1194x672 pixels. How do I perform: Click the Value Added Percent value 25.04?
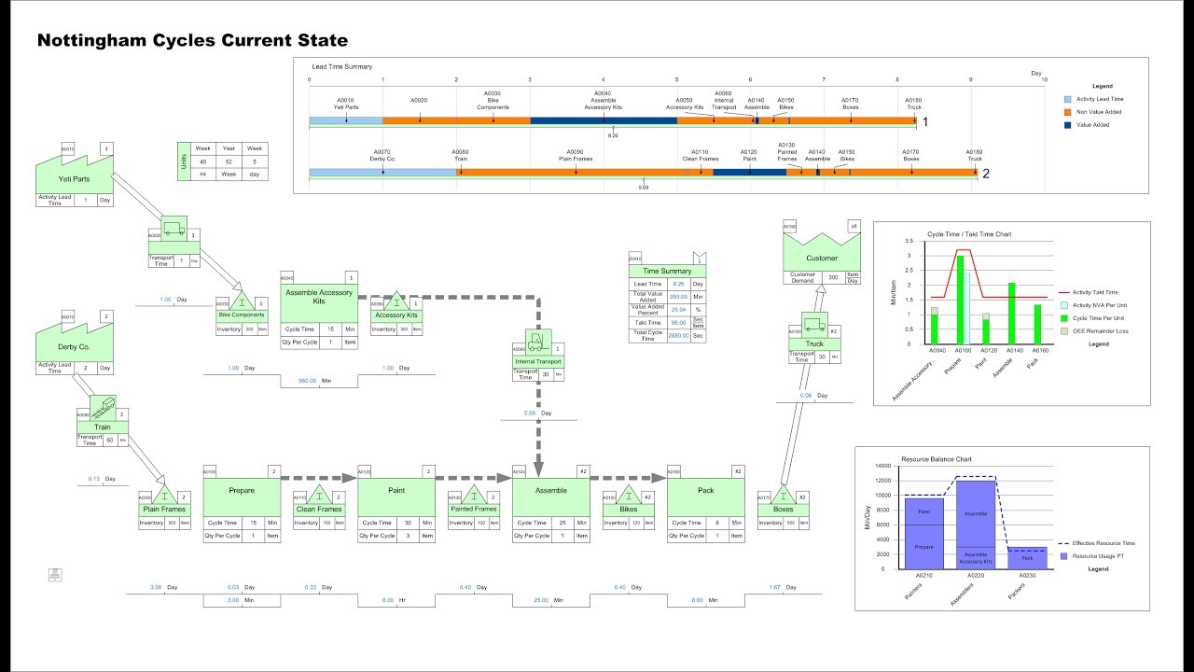(678, 309)
